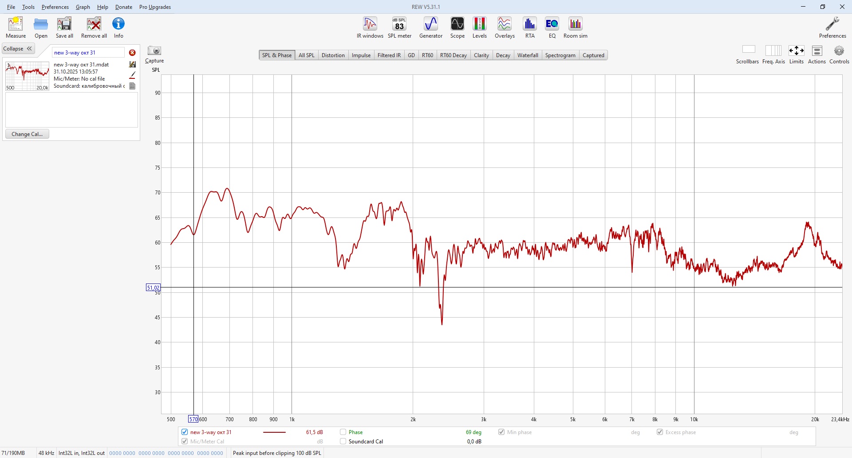The image size is (852, 458).
Task: Switch to the All SPL tab
Action: click(306, 55)
